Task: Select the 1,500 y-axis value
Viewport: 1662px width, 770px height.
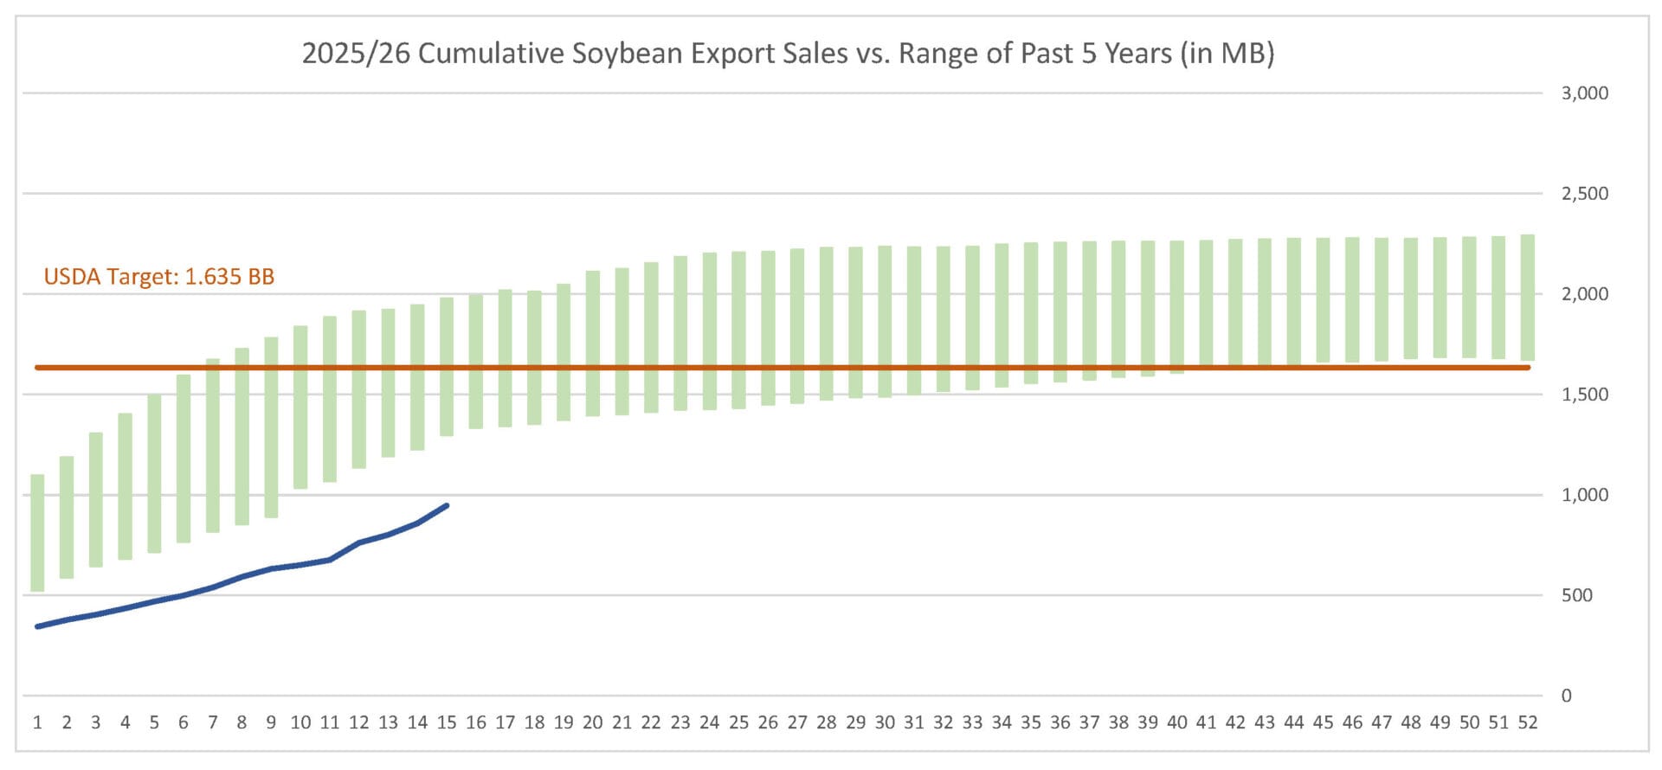Action: click(x=1584, y=395)
